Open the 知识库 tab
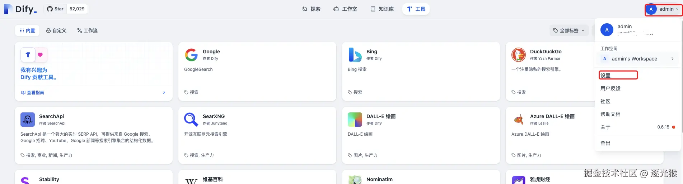This screenshot has width=683, height=184. click(x=382, y=9)
